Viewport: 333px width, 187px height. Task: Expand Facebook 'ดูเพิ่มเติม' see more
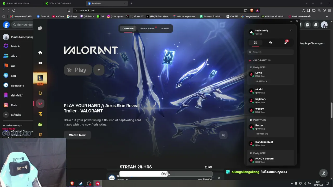[x=17, y=115]
